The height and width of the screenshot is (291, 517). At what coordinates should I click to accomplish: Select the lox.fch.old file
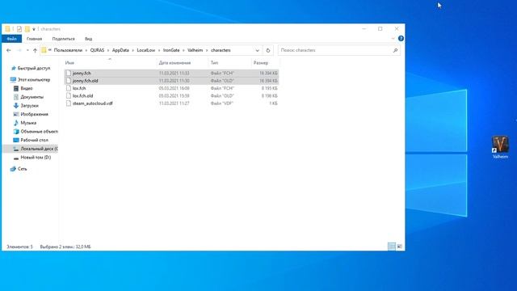(171, 95)
